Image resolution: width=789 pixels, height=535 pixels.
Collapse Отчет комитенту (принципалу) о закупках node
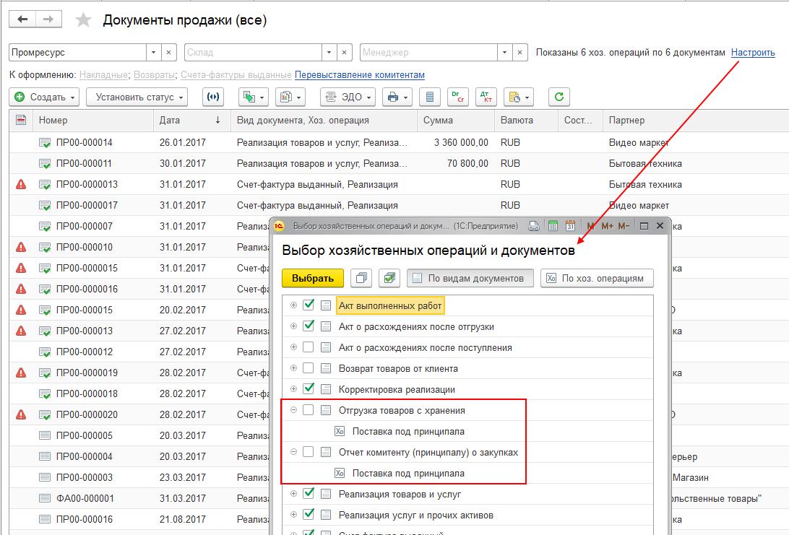[x=293, y=452]
